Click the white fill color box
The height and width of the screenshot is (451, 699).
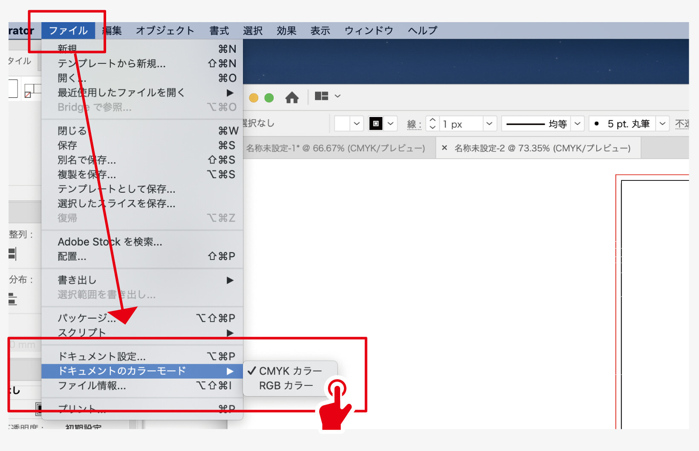point(342,124)
